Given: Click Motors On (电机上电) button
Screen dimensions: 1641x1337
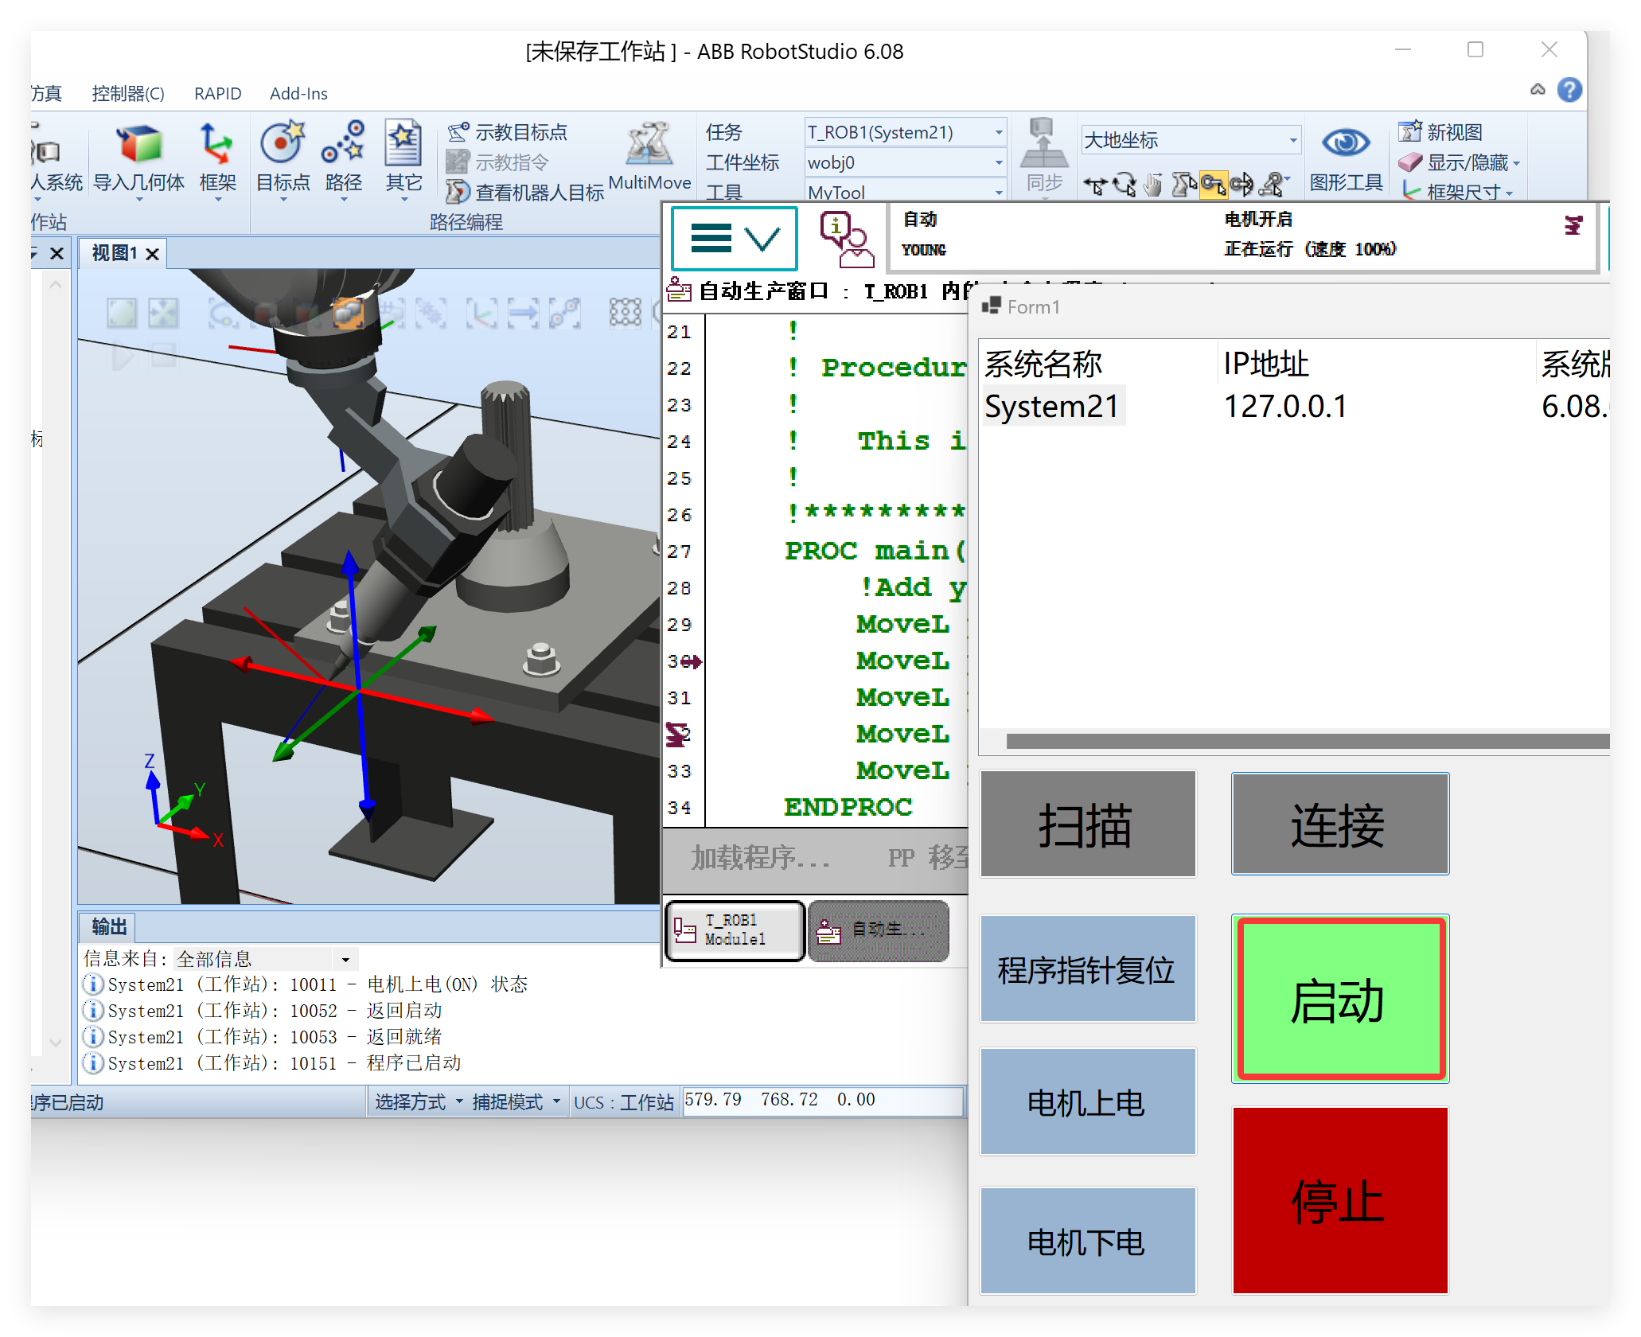Looking at the screenshot, I should (x=1087, y=1102).
